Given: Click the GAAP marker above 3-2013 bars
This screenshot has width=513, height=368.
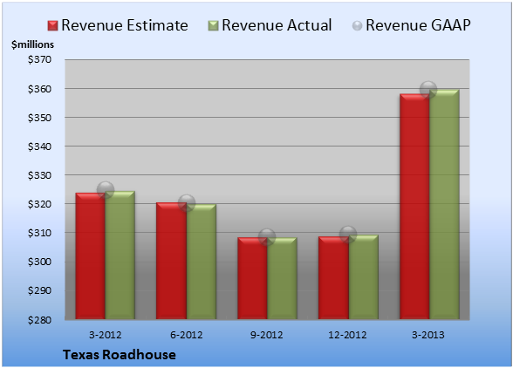Looking at the screenshot, I should click(x=428, y=89).
